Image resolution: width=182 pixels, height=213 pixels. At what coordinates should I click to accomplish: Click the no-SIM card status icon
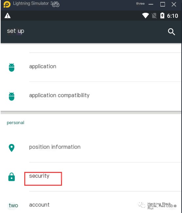154,16
